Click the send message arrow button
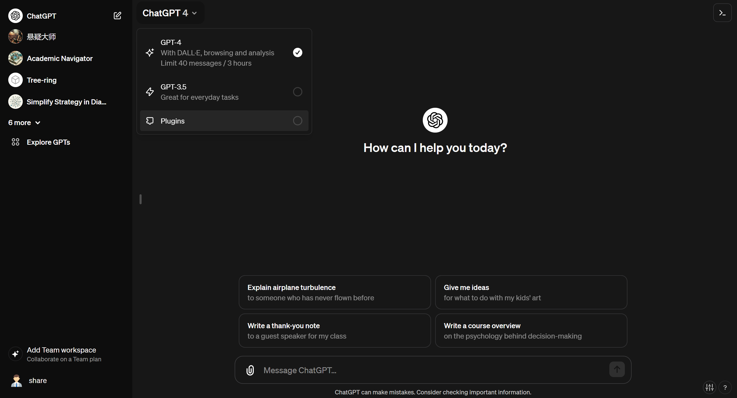Screen dimensions: 737x398 [x=617, y=369]
